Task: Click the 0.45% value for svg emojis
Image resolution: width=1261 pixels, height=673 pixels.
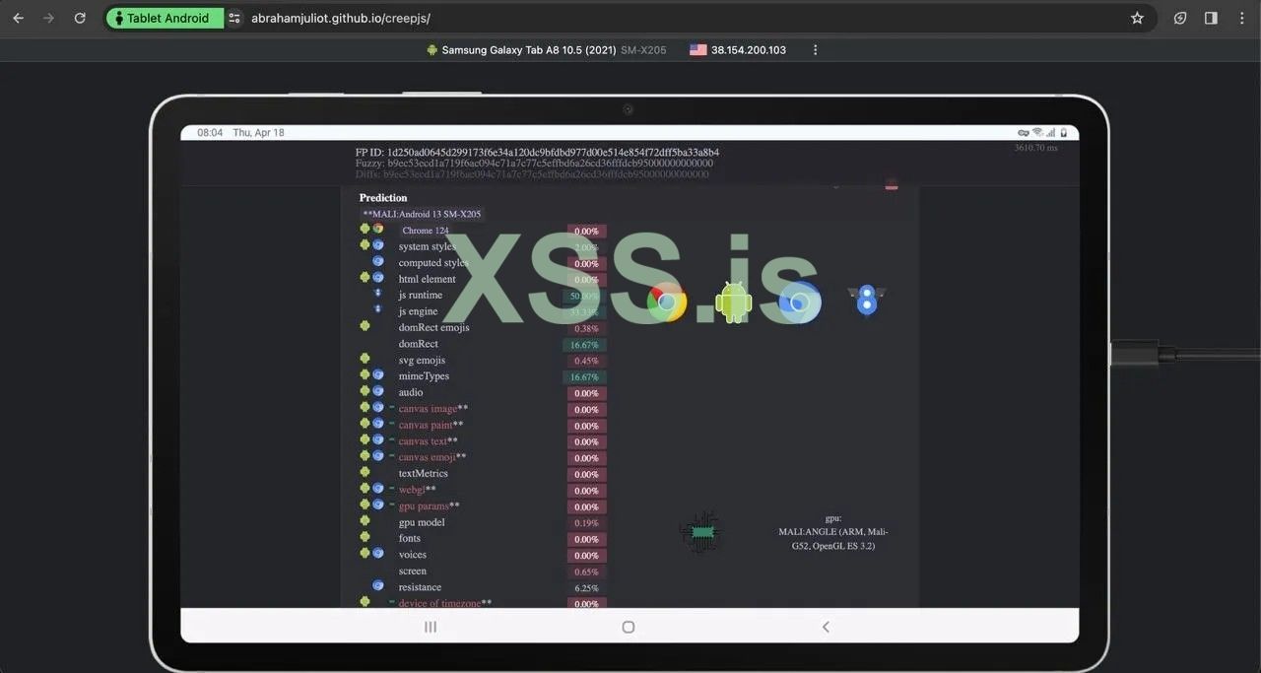Action: click(x=586, y=361)
